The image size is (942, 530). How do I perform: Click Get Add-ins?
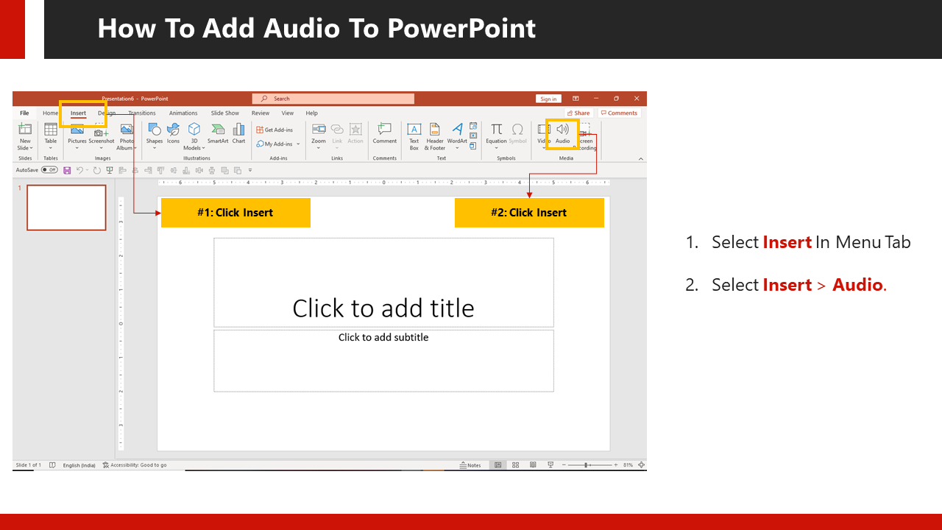click(275, 130)
